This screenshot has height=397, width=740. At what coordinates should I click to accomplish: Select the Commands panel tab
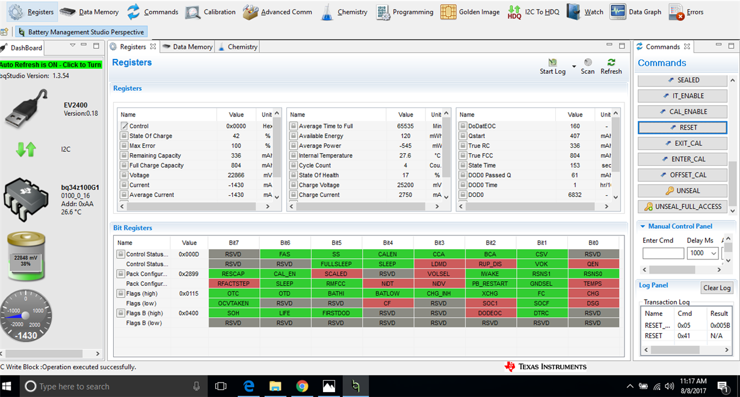click(x=662, y=47)
